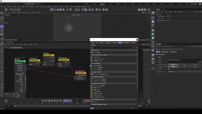The height and width of the screenshot is (114, 202).
Task: Collapse the Flow Control category in asset browser
Action: [91, 100]
